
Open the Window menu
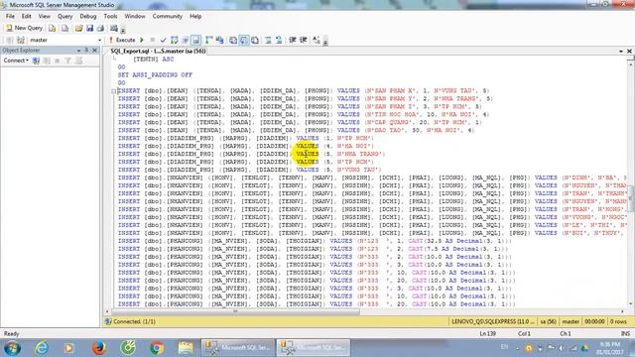(x=135, y=16)
